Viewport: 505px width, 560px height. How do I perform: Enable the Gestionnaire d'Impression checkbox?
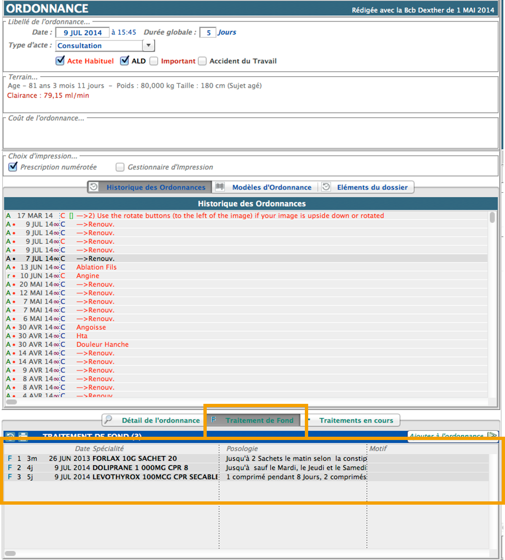point(120,167)
